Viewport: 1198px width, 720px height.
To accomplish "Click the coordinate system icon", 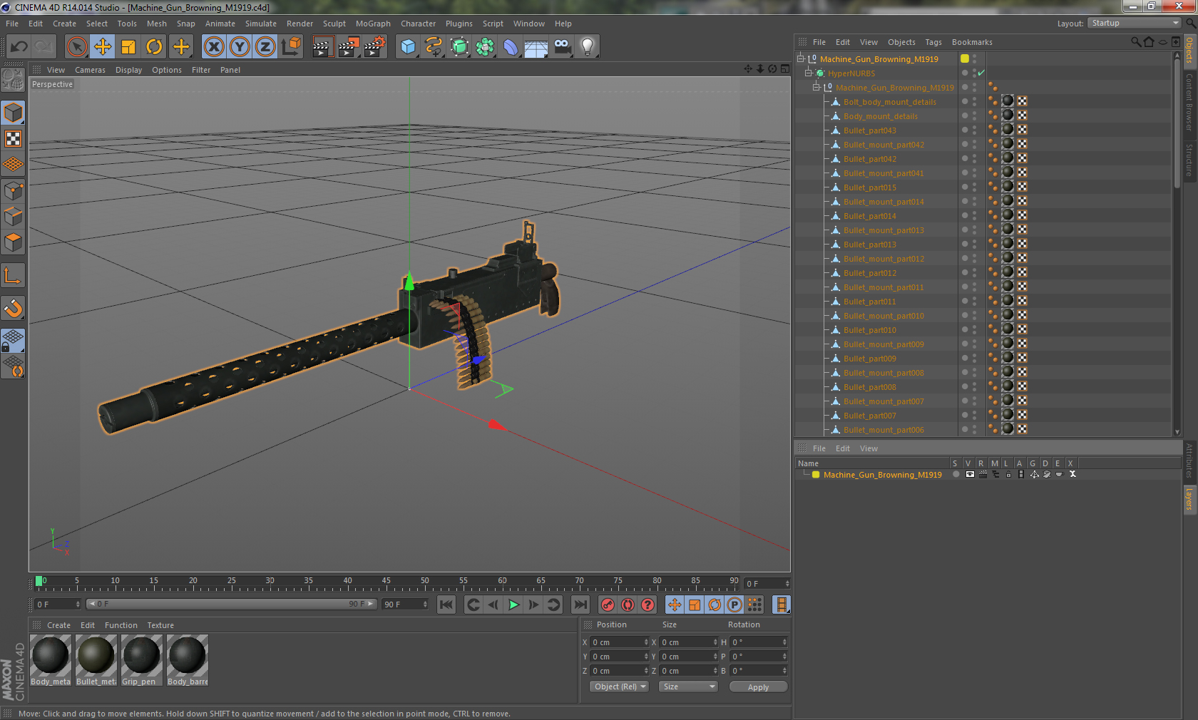I will coord(291,47).
